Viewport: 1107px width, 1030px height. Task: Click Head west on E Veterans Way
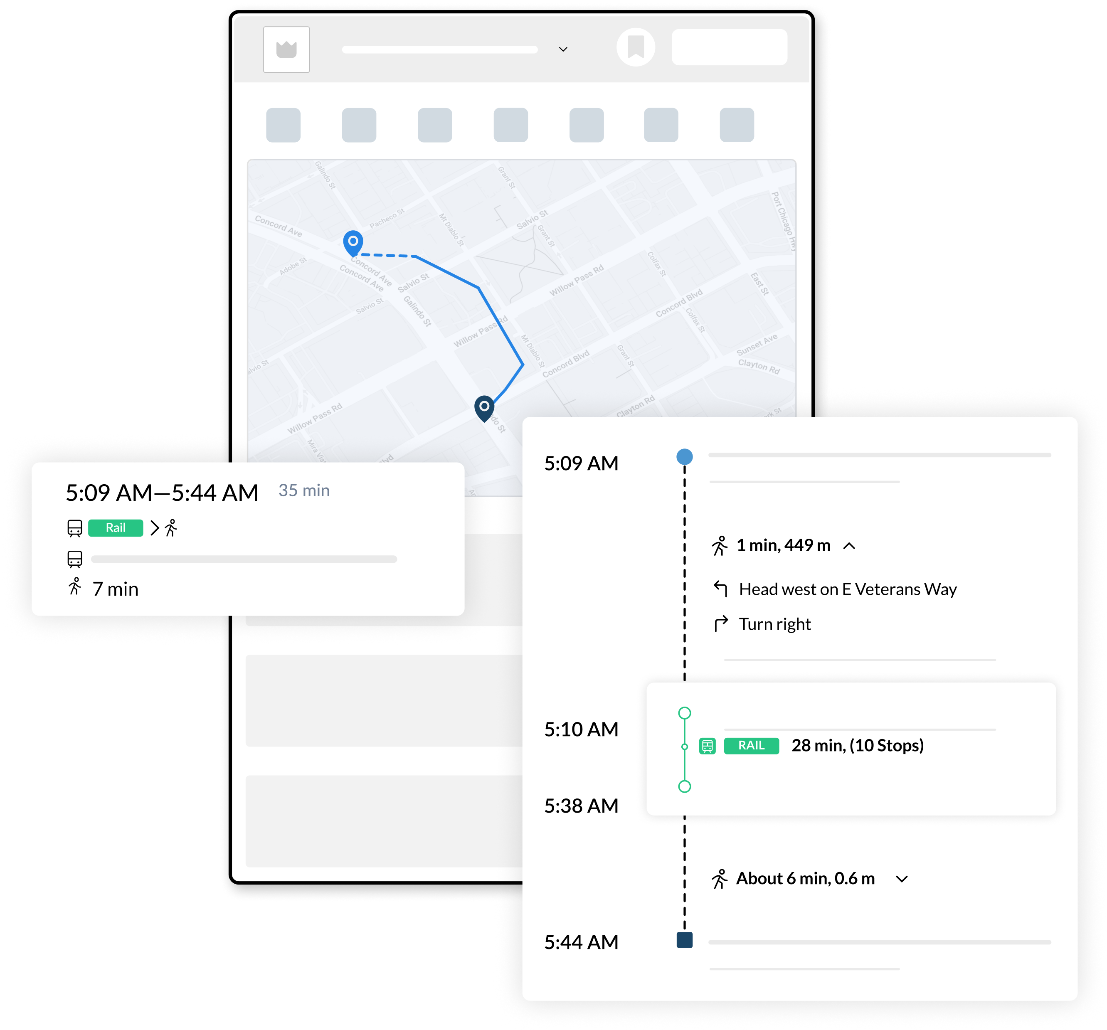pyautogui.click(x=848, y=589)
